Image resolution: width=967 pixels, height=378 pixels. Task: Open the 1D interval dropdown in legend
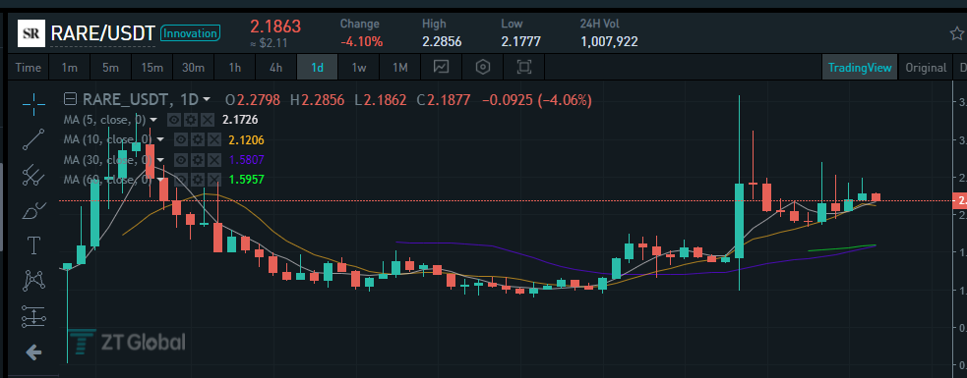tap(207, 100)
